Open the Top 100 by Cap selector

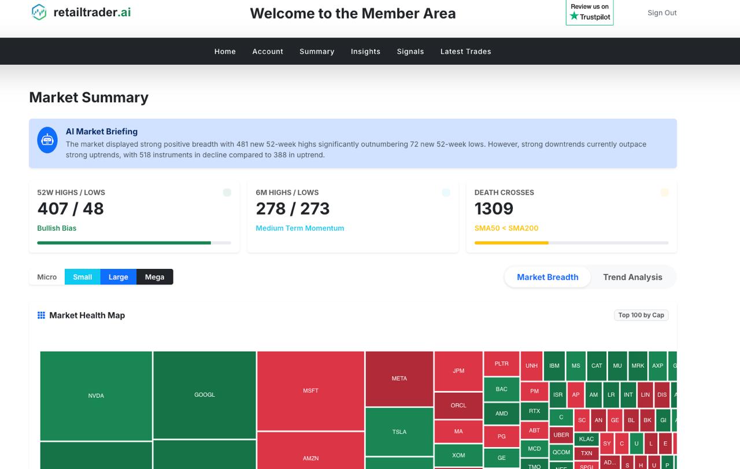click(x=641, y=315)
